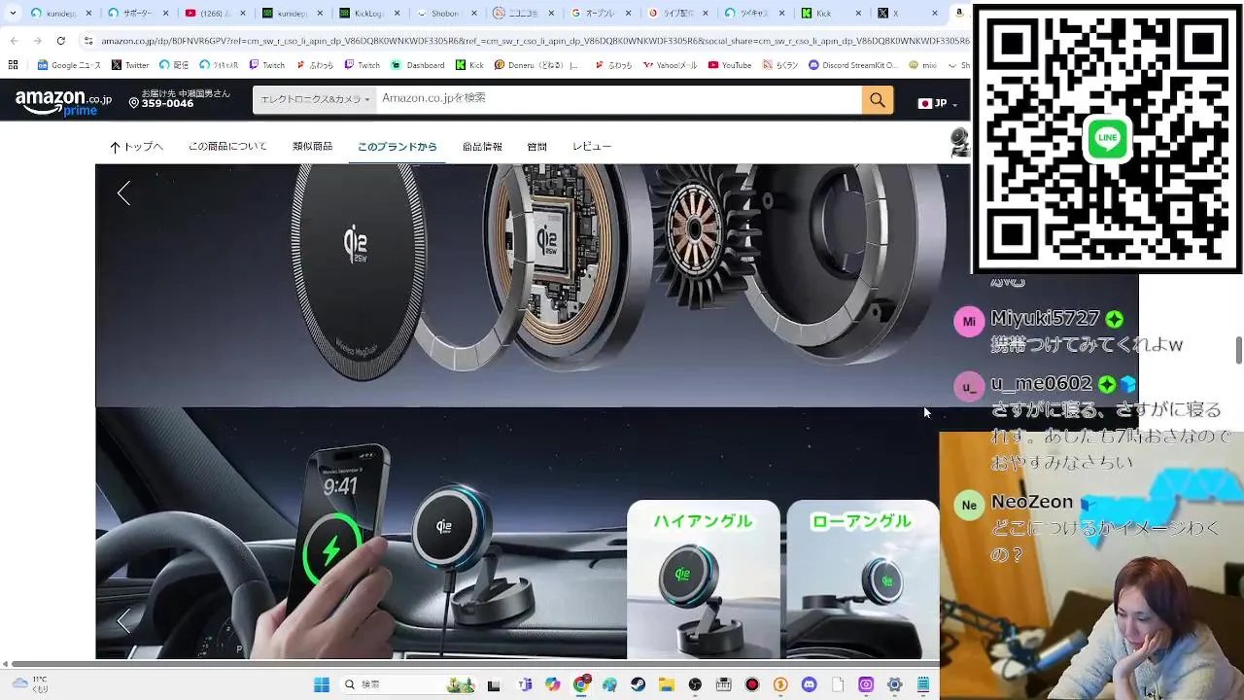Screen dimensions: 1244x700
Task: Select the 質問 section tab
Action: coord(536,147)
